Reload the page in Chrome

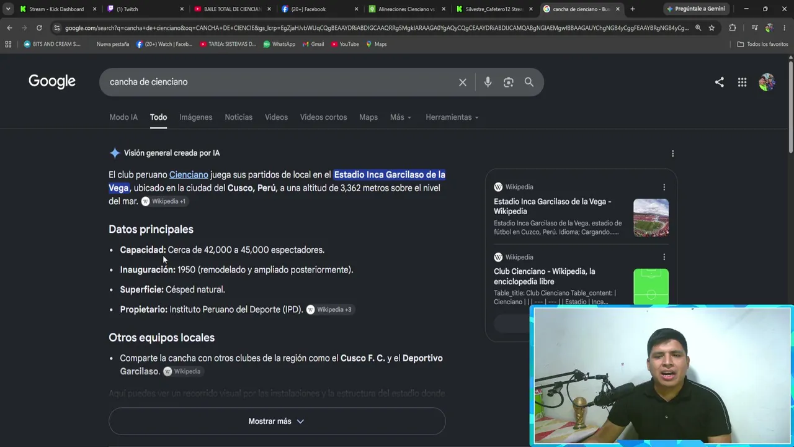pyautogui.click(x=39, y=28)
